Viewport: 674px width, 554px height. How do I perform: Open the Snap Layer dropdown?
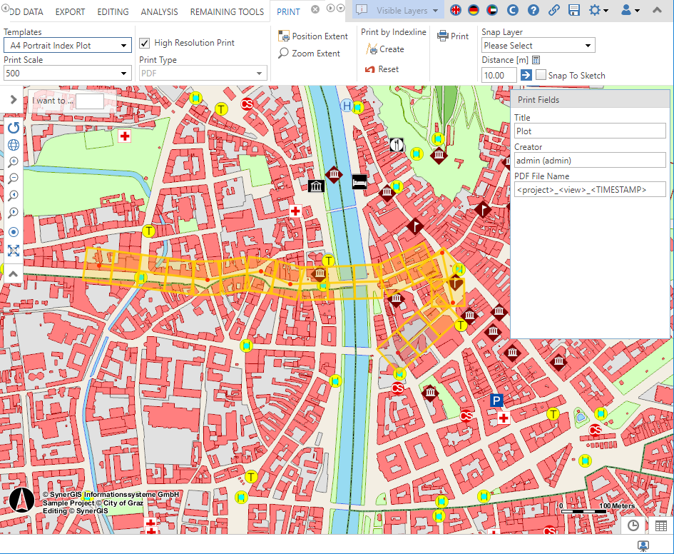(538, 46)
